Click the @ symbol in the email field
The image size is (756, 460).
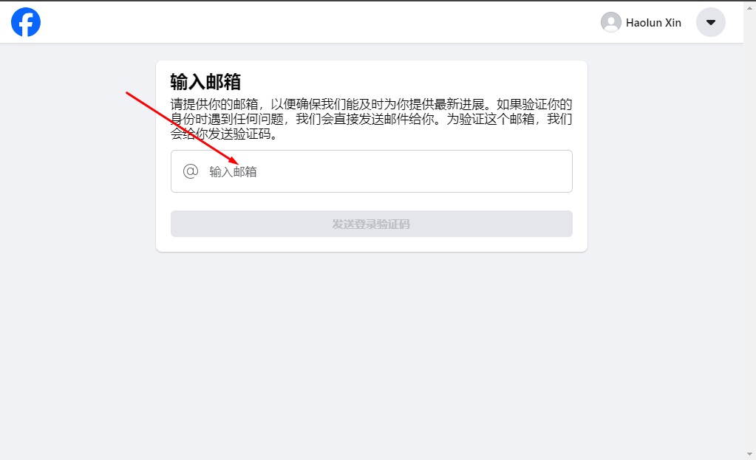coord(191,171)
